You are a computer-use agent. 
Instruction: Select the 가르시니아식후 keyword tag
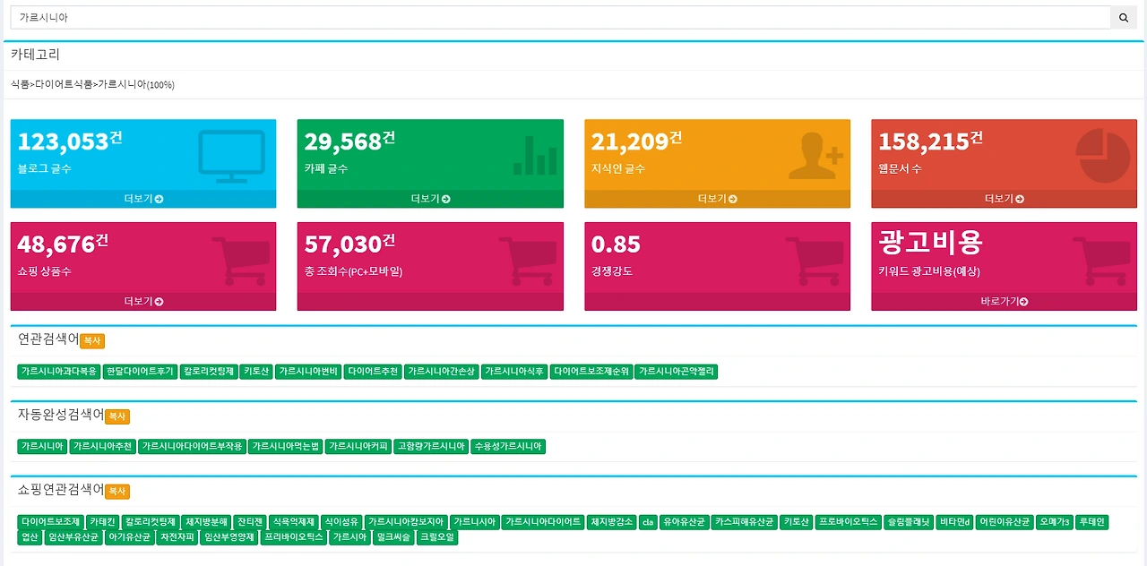click(514, 372)
